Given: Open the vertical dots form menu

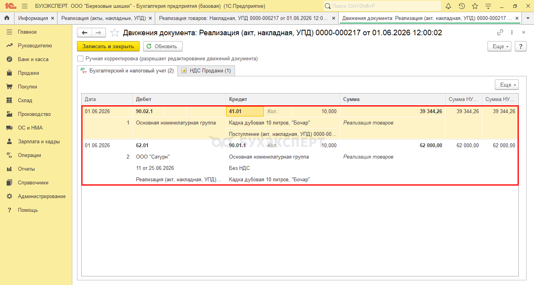Looking at the screenshot, I should click(512, 33).
